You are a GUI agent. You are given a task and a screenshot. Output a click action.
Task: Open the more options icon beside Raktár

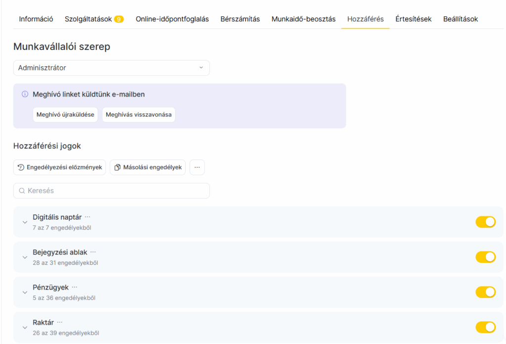(x=60, y=322)
